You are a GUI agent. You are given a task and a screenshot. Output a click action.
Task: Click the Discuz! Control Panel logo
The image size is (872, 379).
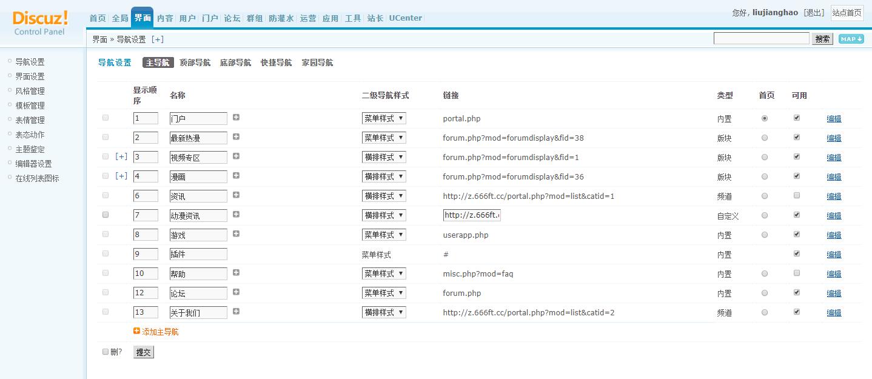pos(39,22)
